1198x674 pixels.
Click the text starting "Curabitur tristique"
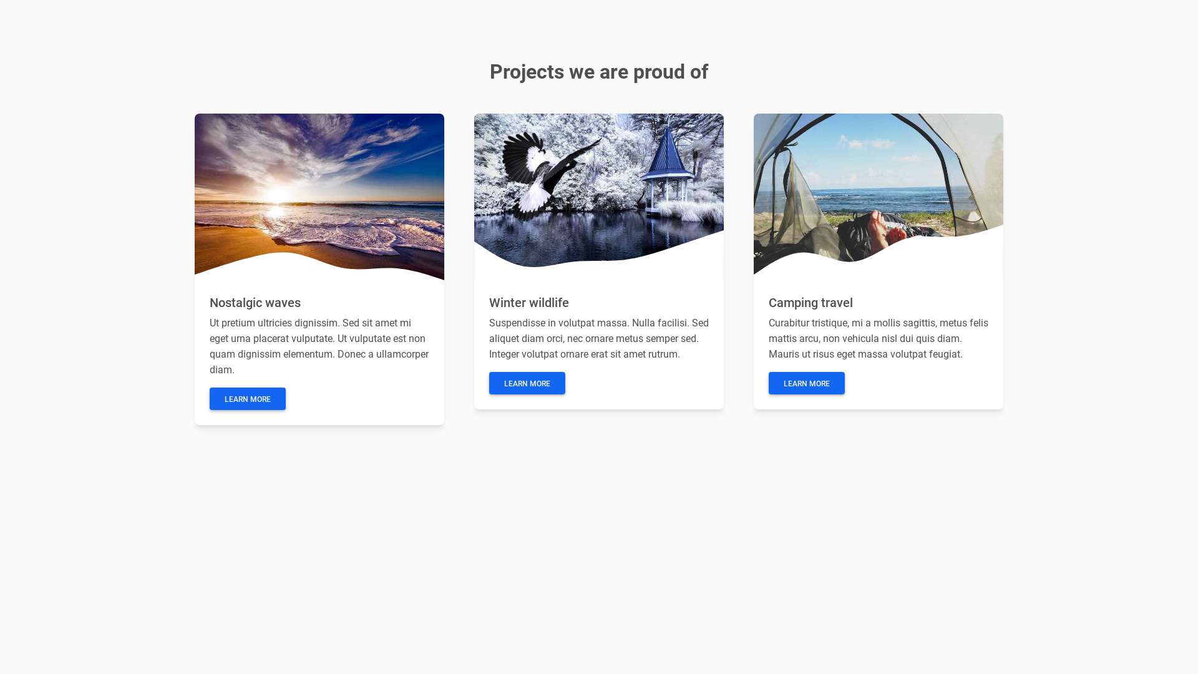878,339
